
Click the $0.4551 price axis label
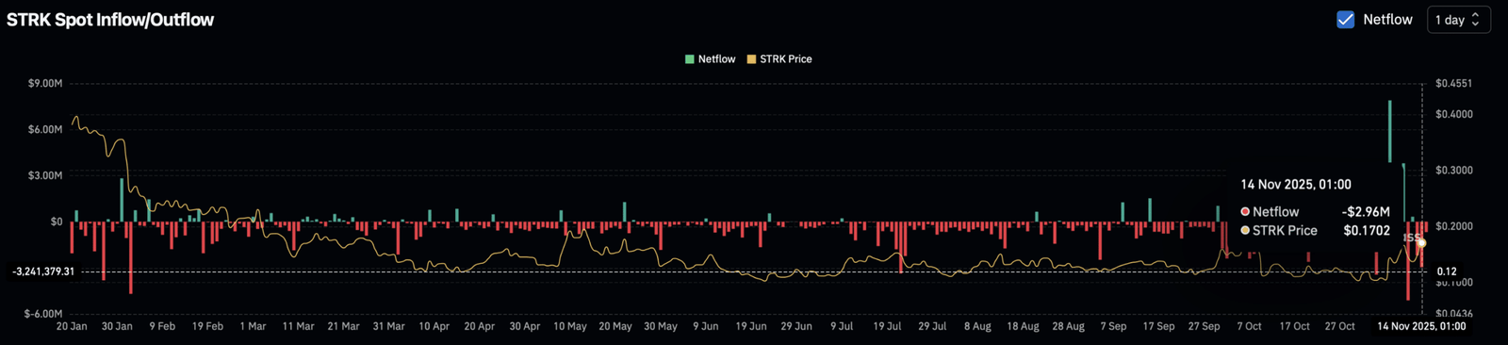1453,84
